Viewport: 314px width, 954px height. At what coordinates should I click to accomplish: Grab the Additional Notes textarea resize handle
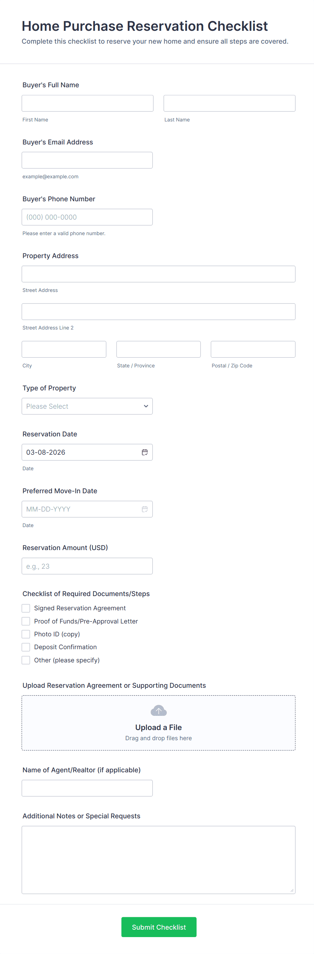pos(292,890)
